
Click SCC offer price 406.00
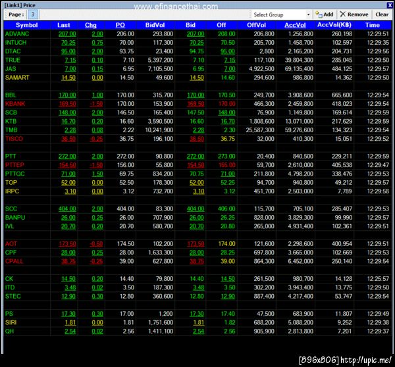tap(226, 209)
